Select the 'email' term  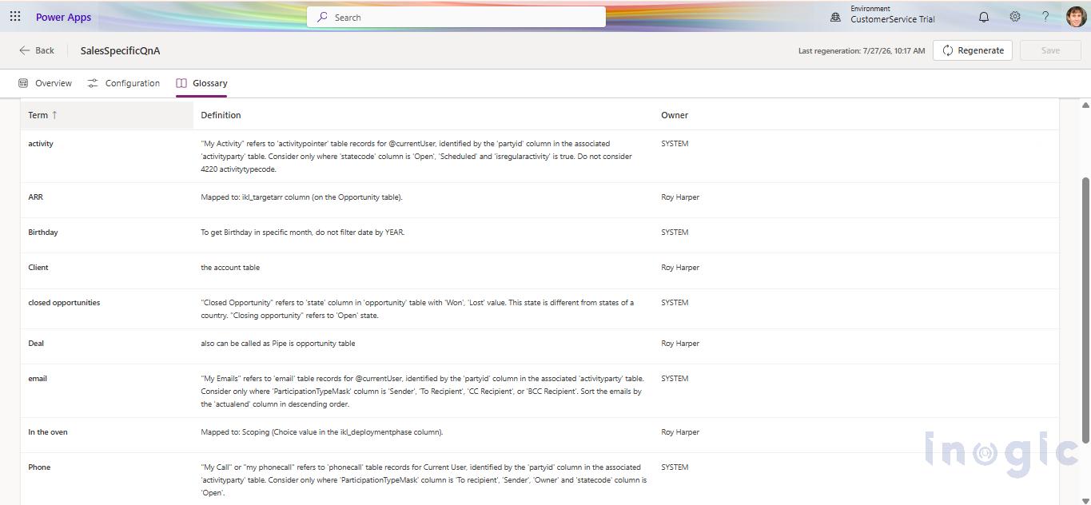(x=38, y=379)
